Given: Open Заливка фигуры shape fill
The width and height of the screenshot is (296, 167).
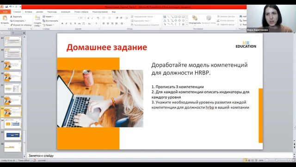Looking at the screenshot, I should tap(226, 17).
